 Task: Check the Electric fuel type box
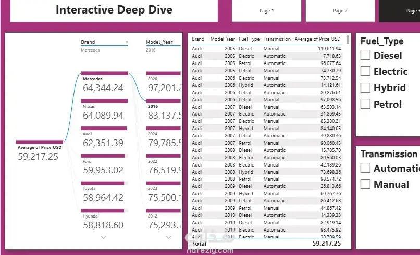[x=365, y=71]
